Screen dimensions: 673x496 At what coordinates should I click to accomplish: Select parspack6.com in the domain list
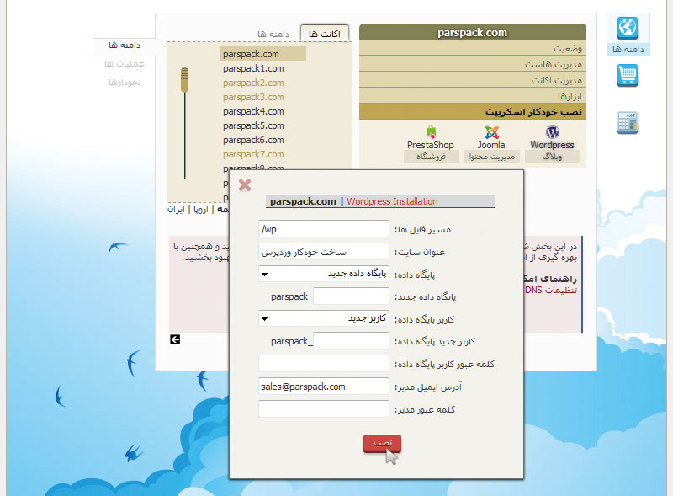point(253,140)
